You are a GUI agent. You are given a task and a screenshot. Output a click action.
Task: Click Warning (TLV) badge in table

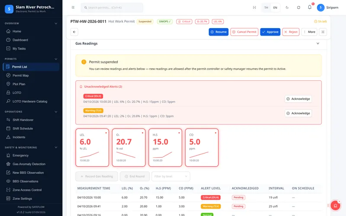(x=211, y=206)
